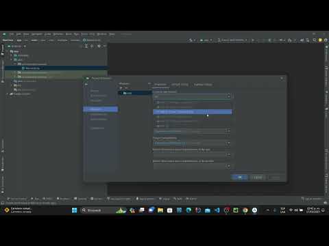Open the combo box under the Compatibility label
Viewport: 329px width, 246px height.
pos(192,143)
